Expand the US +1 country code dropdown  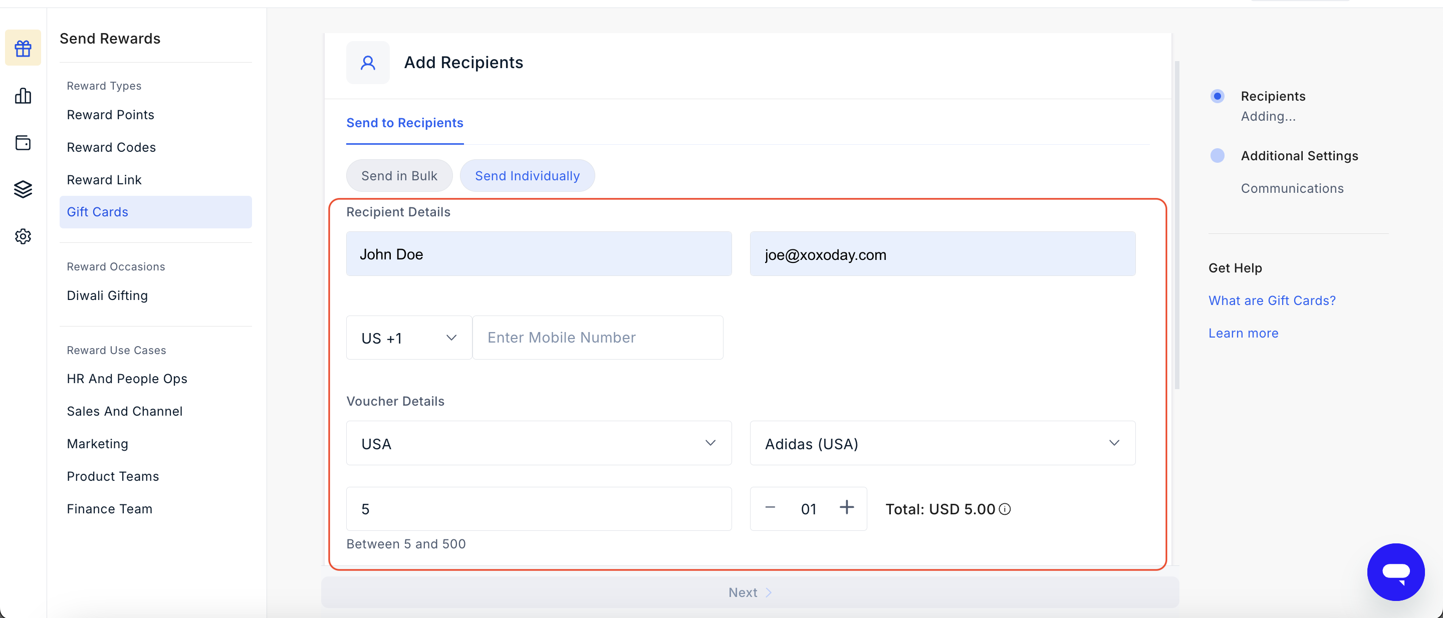[409, 338]
